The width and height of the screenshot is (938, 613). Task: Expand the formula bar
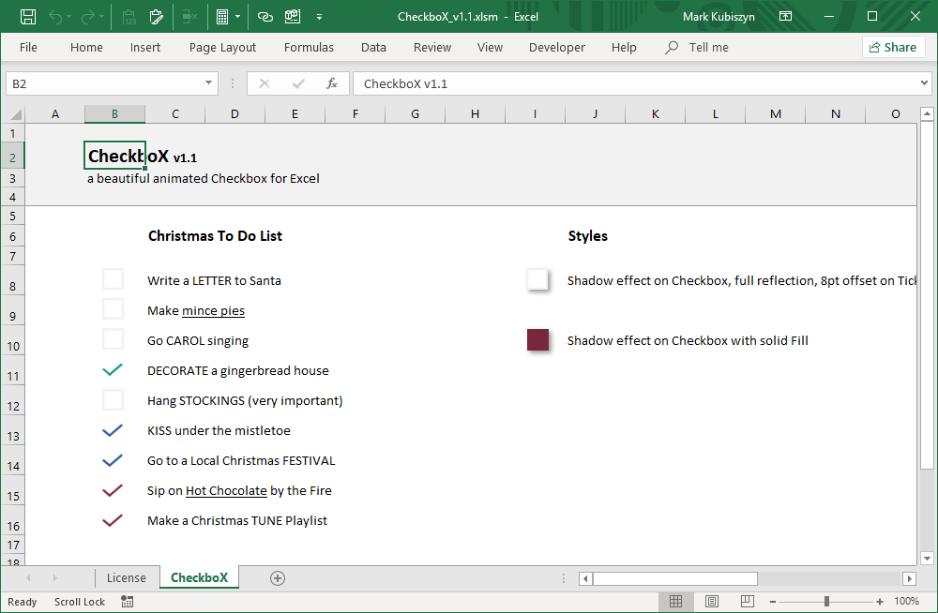pos(925,83)
